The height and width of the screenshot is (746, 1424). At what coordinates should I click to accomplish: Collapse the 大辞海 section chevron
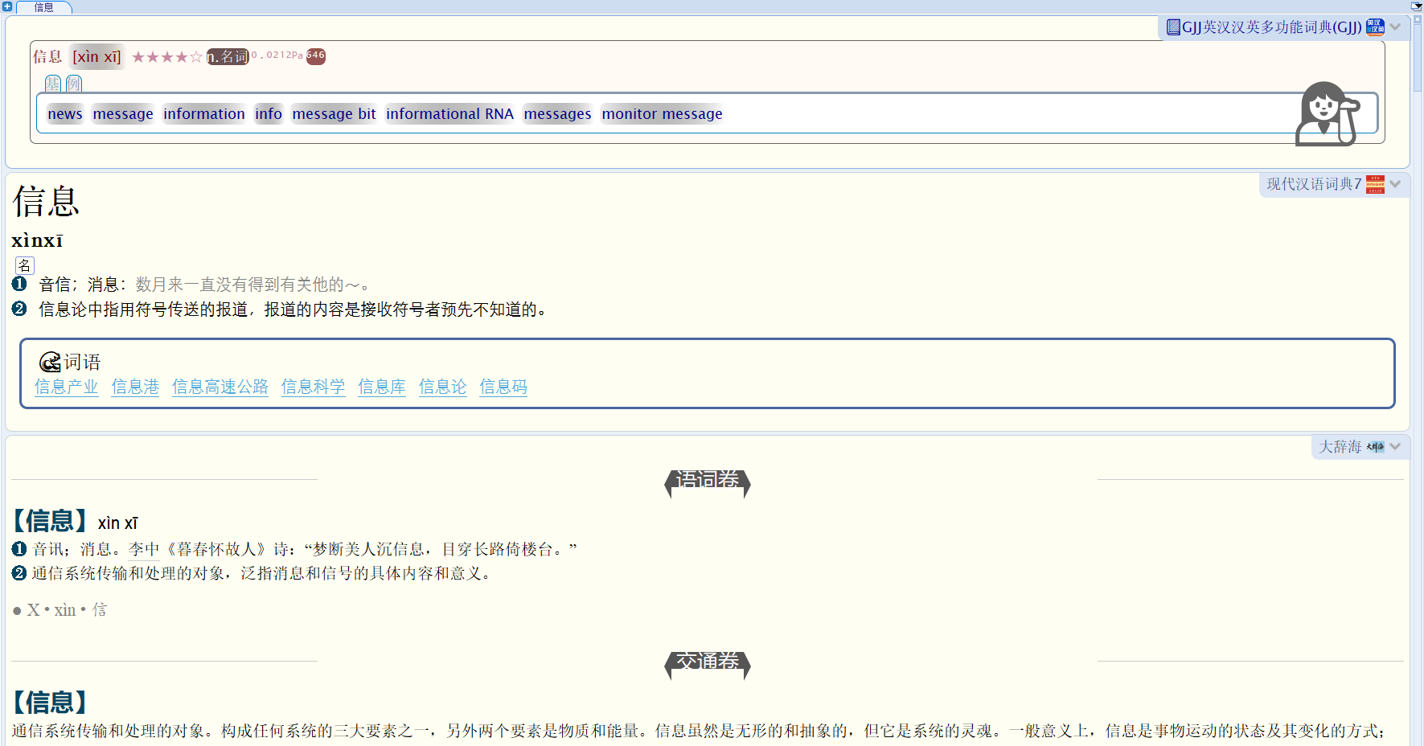[x=1396, y=447]
